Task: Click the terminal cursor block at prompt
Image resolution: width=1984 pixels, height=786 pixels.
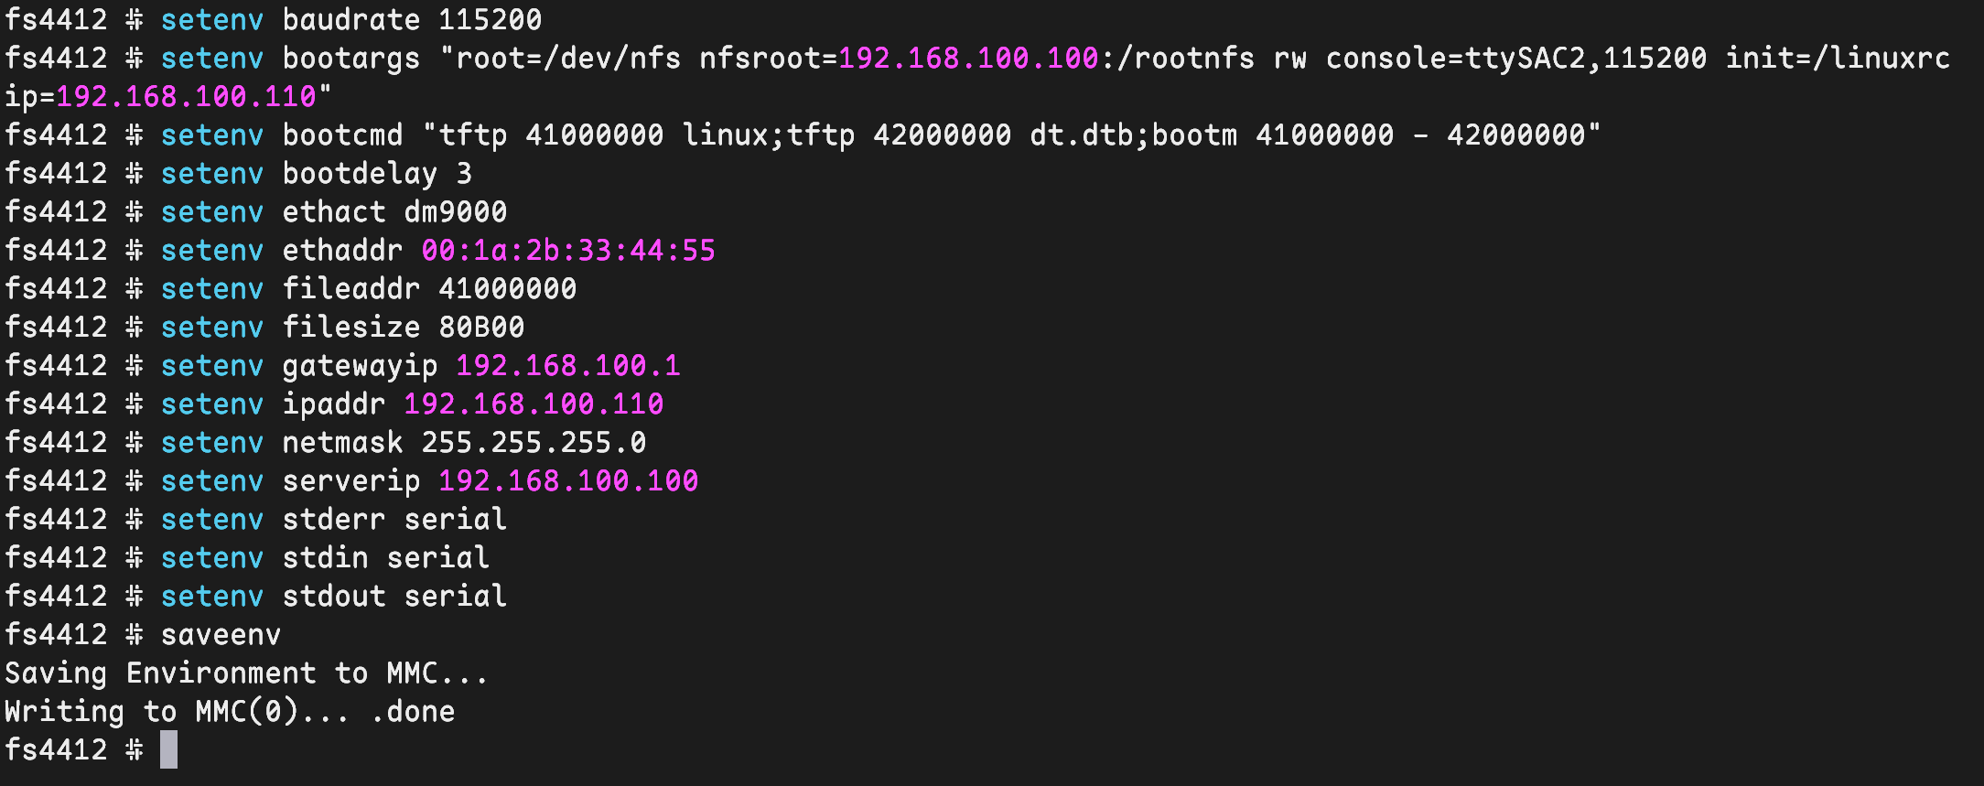Action: (168, 749)
